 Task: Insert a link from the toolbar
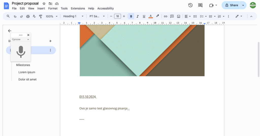pos(166,16)
